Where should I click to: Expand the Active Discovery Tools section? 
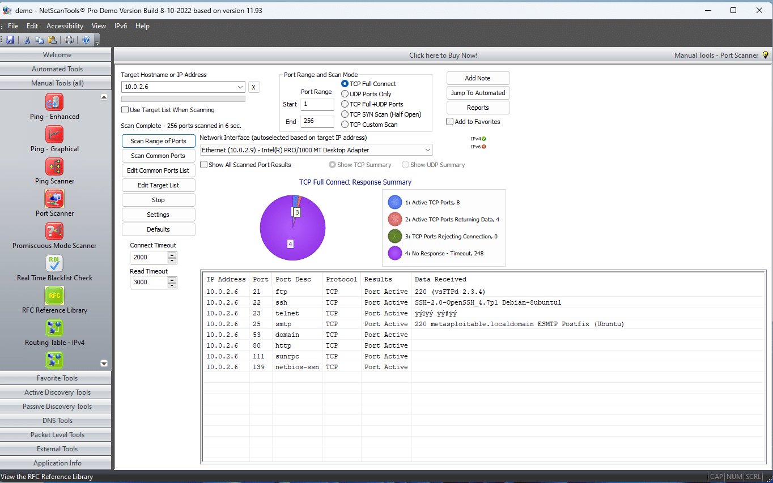coord(56,392)
